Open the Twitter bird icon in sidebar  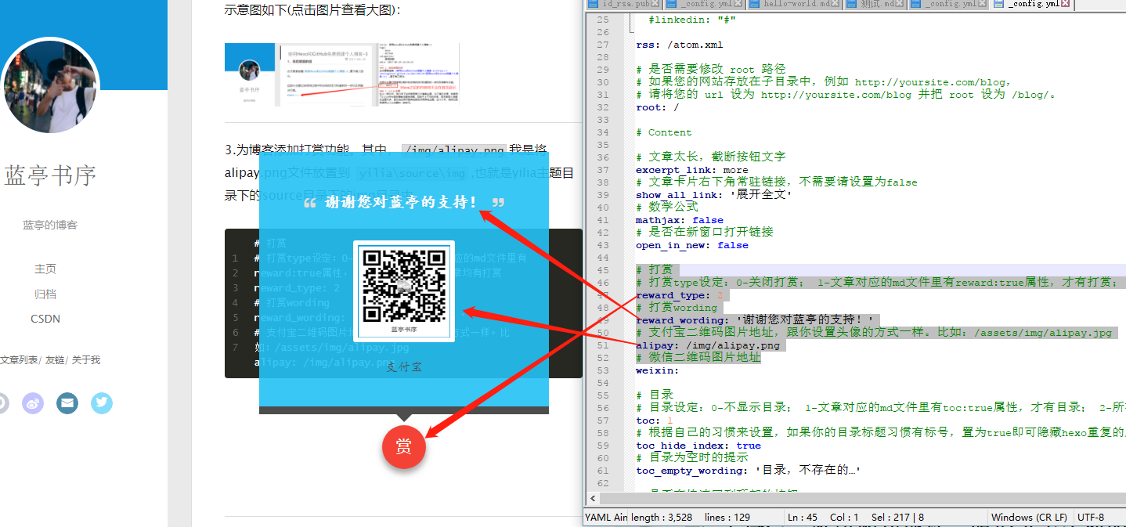point(102,403)
